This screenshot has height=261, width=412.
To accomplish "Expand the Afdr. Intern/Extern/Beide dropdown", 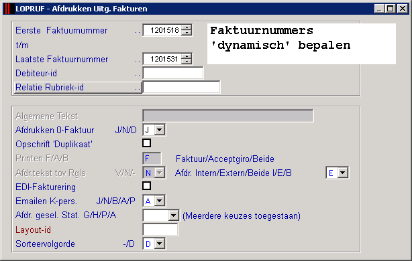I will coord(342,173).
